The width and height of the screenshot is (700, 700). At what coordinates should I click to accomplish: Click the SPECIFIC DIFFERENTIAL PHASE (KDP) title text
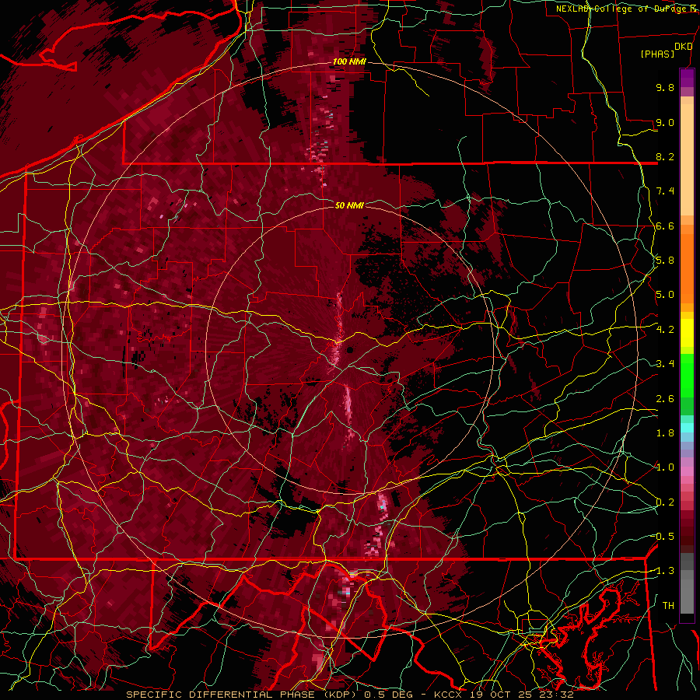click(x=241, y=695)
